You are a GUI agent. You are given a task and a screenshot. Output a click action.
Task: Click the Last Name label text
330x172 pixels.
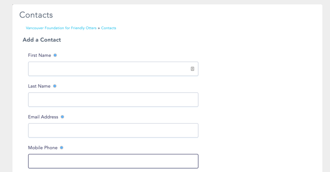39,86
